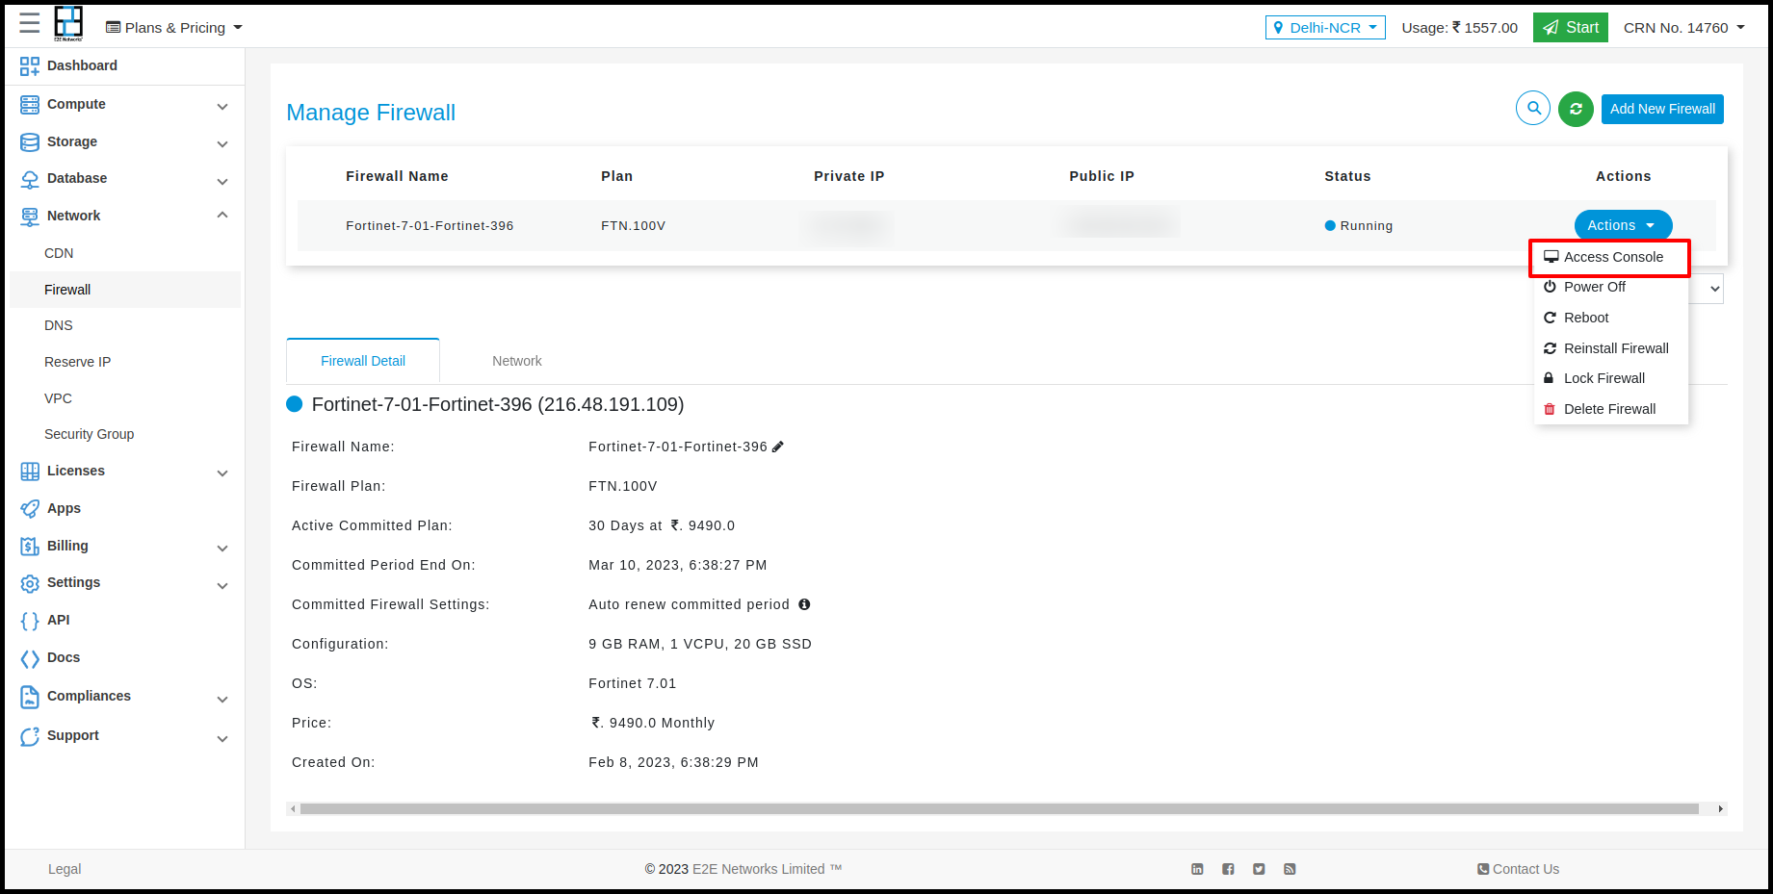Open VPC in the sidebar
1773x894 pixels.
pyautogui.click(x=58, y=398)
